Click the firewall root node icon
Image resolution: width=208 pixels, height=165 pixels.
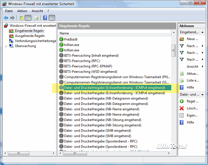point(6,25)
